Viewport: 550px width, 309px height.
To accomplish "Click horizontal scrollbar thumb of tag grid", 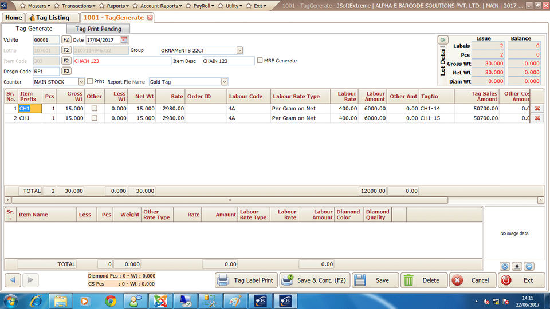I will (230, 200).
